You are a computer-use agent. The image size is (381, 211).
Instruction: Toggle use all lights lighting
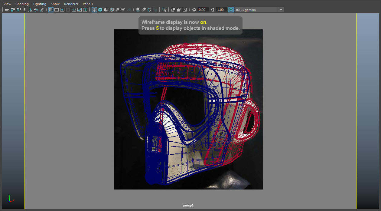click(x=123, y=9)
